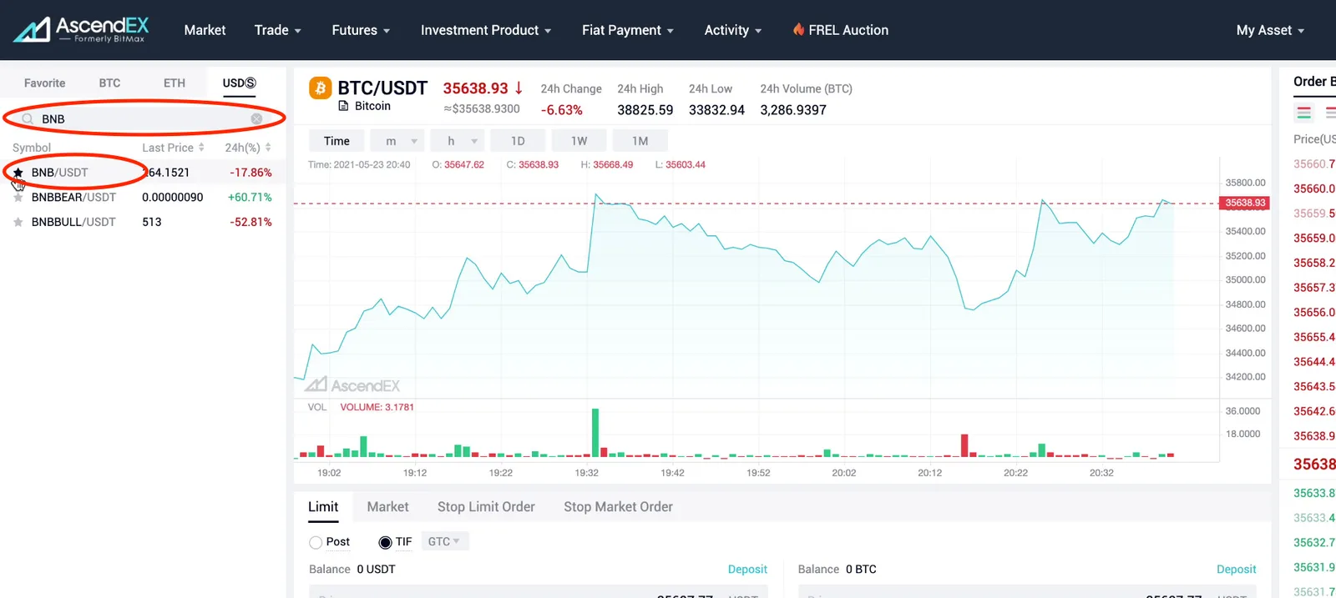1336x598 pixels.
Task: Open the hour interval dropdown
Action: coord(458,141)
